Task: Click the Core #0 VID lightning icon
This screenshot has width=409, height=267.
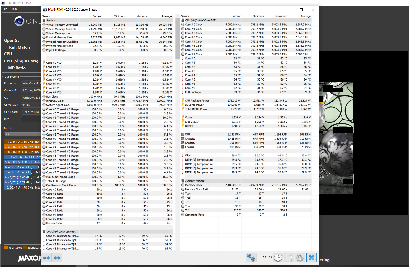Action: tap(44, 63)
